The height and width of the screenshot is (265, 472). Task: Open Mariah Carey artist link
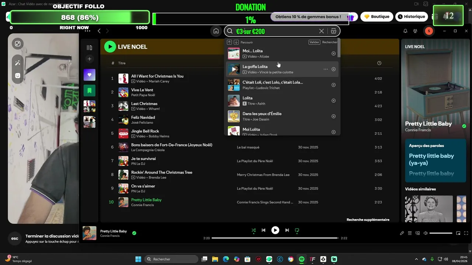click(x=159, y=81)
